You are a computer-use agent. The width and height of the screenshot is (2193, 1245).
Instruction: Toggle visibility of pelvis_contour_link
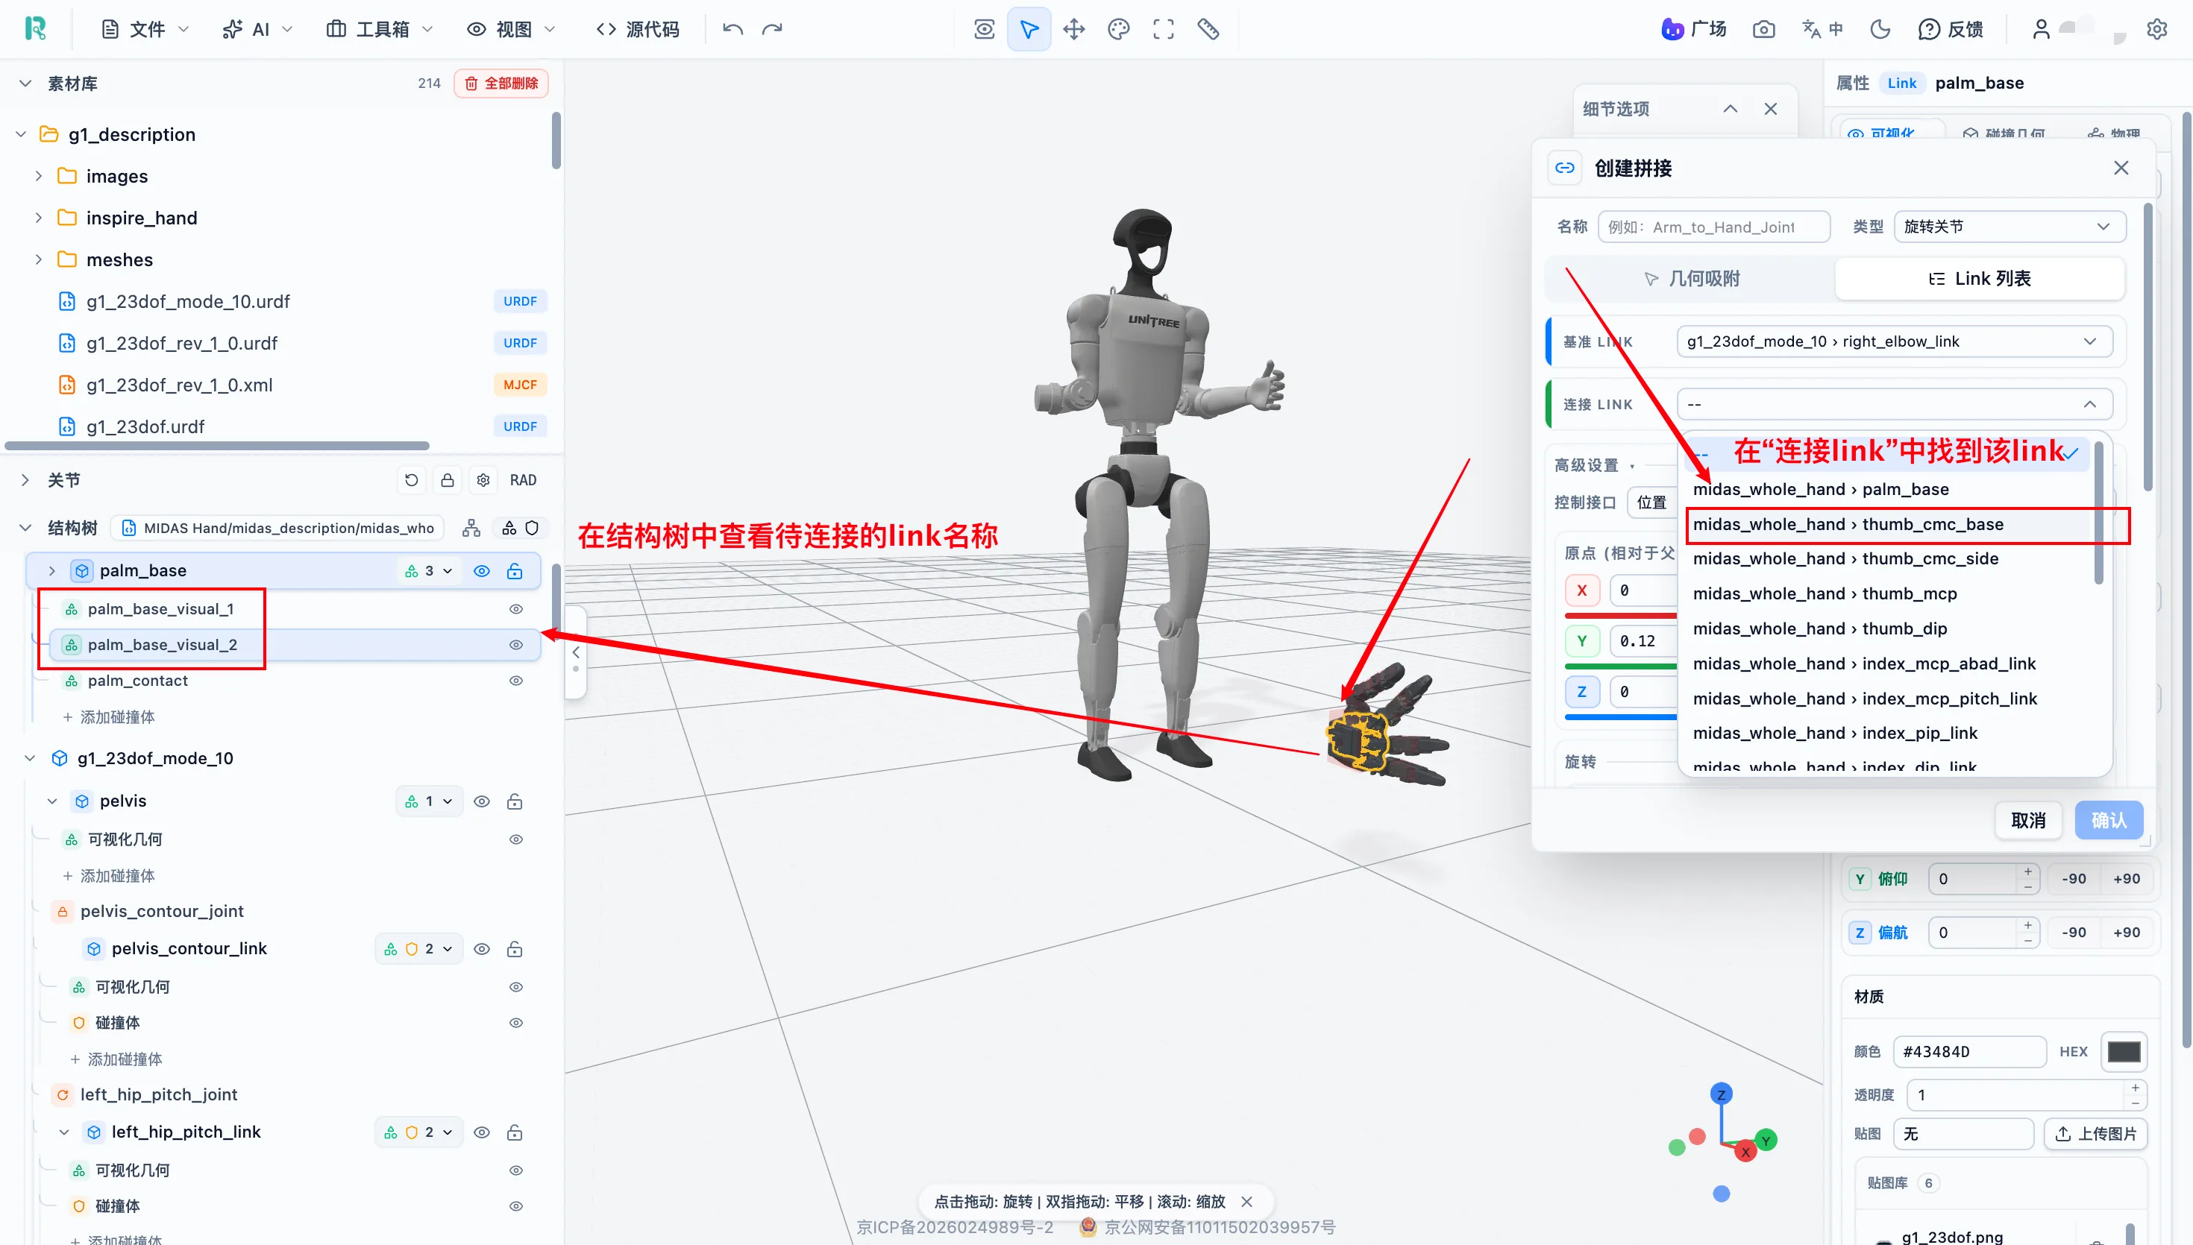pos(482,949)
